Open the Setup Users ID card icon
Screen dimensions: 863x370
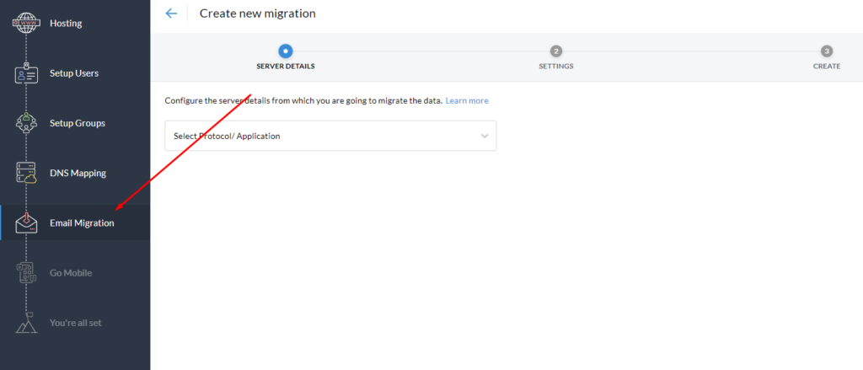(x=26, y=74)
